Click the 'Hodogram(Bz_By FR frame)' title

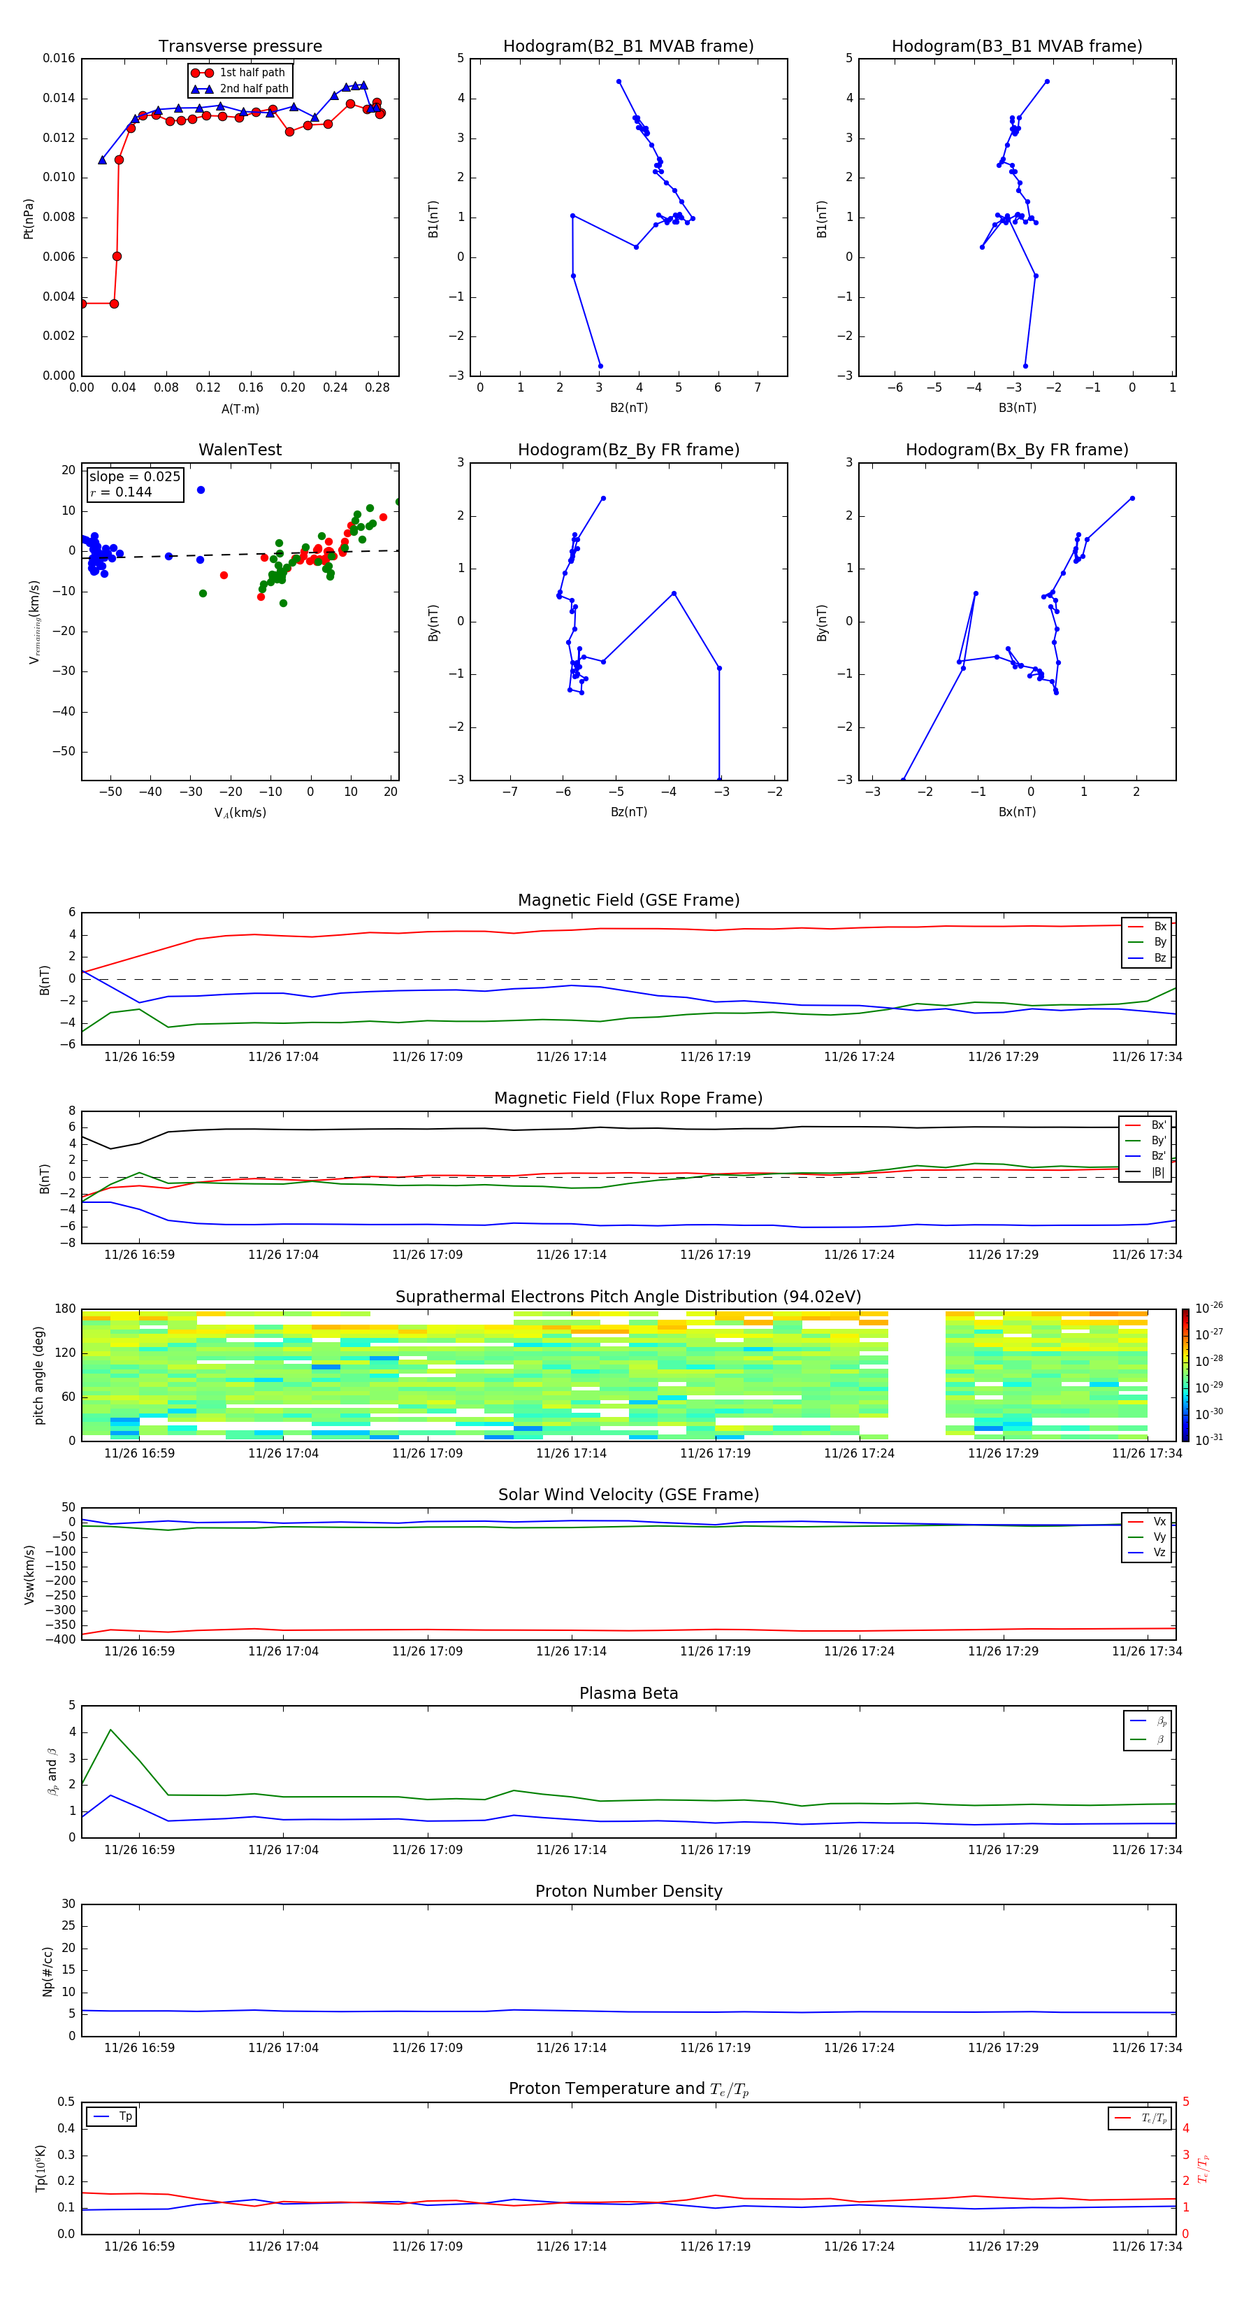pyautogui.click(x=628, y=450)
